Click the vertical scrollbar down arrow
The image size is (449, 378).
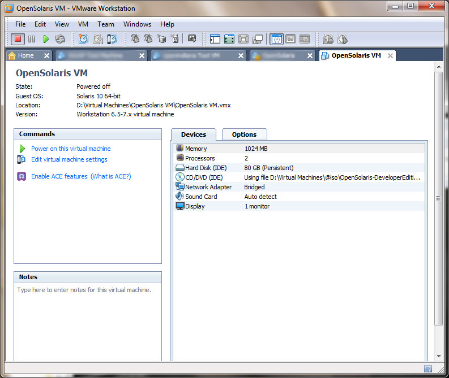tap(439, 356)
